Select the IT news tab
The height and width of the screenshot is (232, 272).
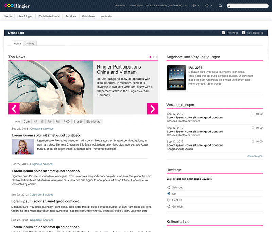click(42, 122)
